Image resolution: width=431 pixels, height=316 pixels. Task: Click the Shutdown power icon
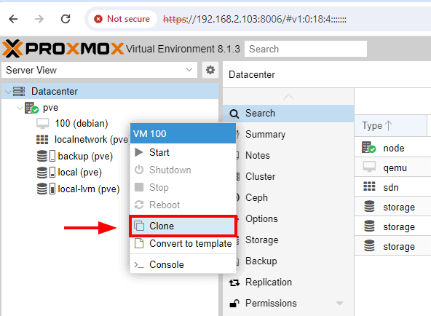(139, 170)
